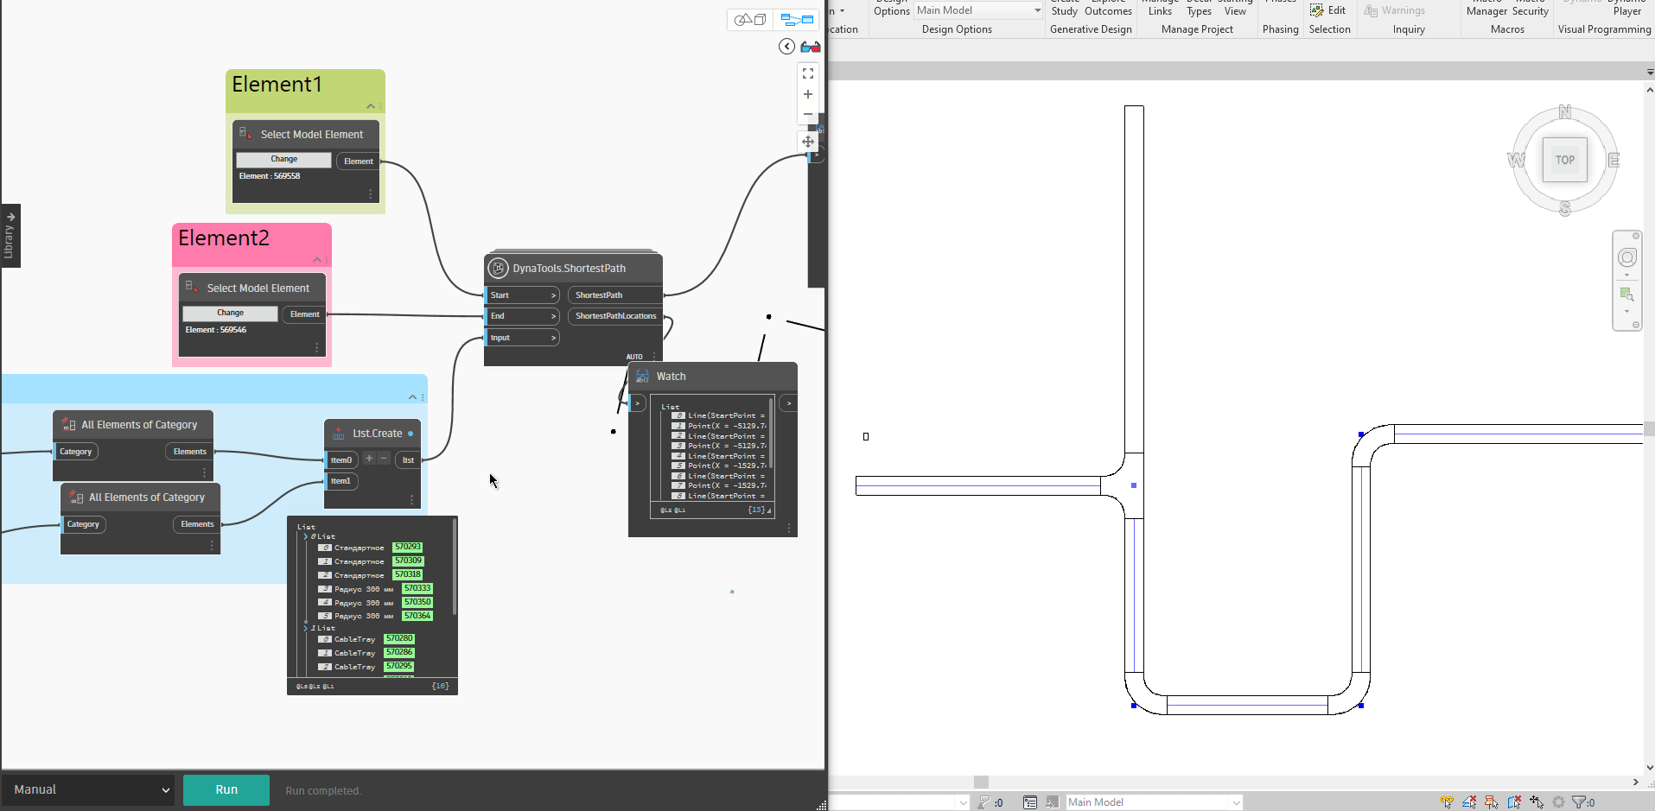The width and height of the screenshot is (1655, 811).
Task: Add an item port to List.Create
Action: [369, 459]
